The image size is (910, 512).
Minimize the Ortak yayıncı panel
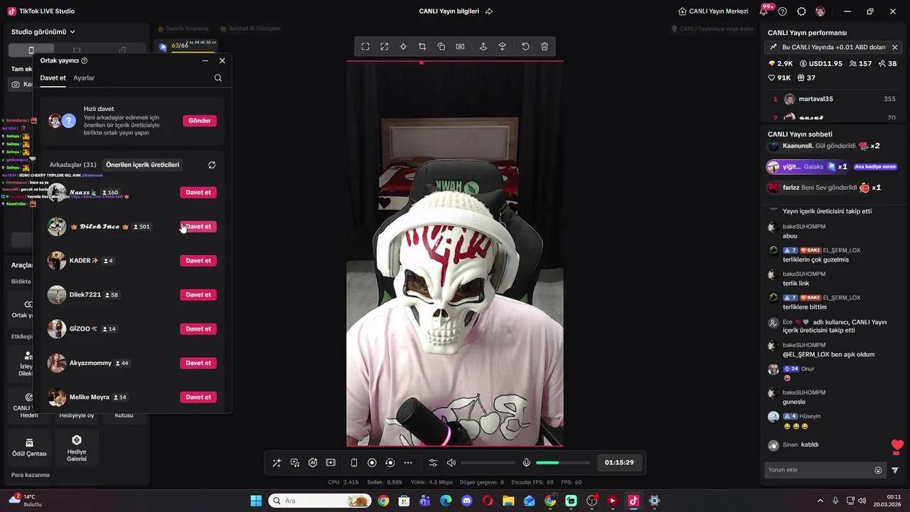[x=205, y=61]
